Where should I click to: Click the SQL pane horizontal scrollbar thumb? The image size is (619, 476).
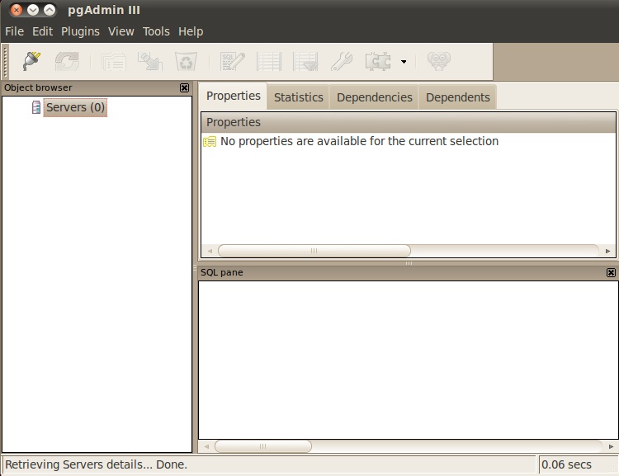(263, 446)
